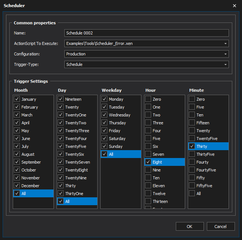Uncheck the Eight hour checkbox
The image size is (242, 240).
(148, 162)
